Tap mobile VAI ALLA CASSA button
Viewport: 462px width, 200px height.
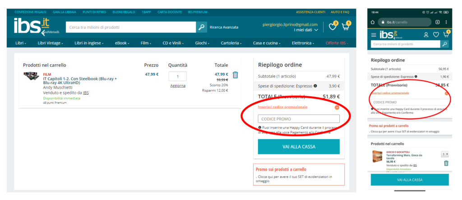pyautogui.click(x=410, y=180)
